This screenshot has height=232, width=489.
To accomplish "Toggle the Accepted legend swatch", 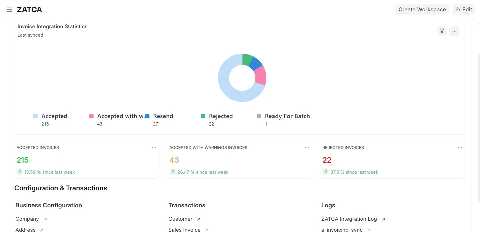I will [35, 116].
